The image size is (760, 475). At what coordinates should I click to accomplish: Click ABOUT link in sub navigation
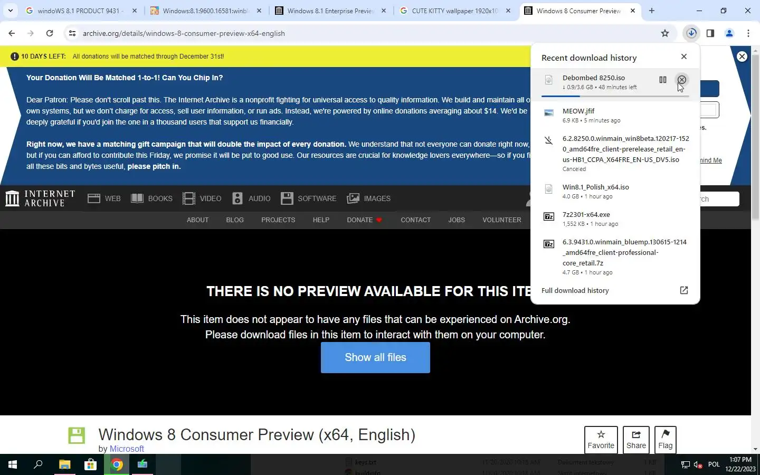click(197, 220)
